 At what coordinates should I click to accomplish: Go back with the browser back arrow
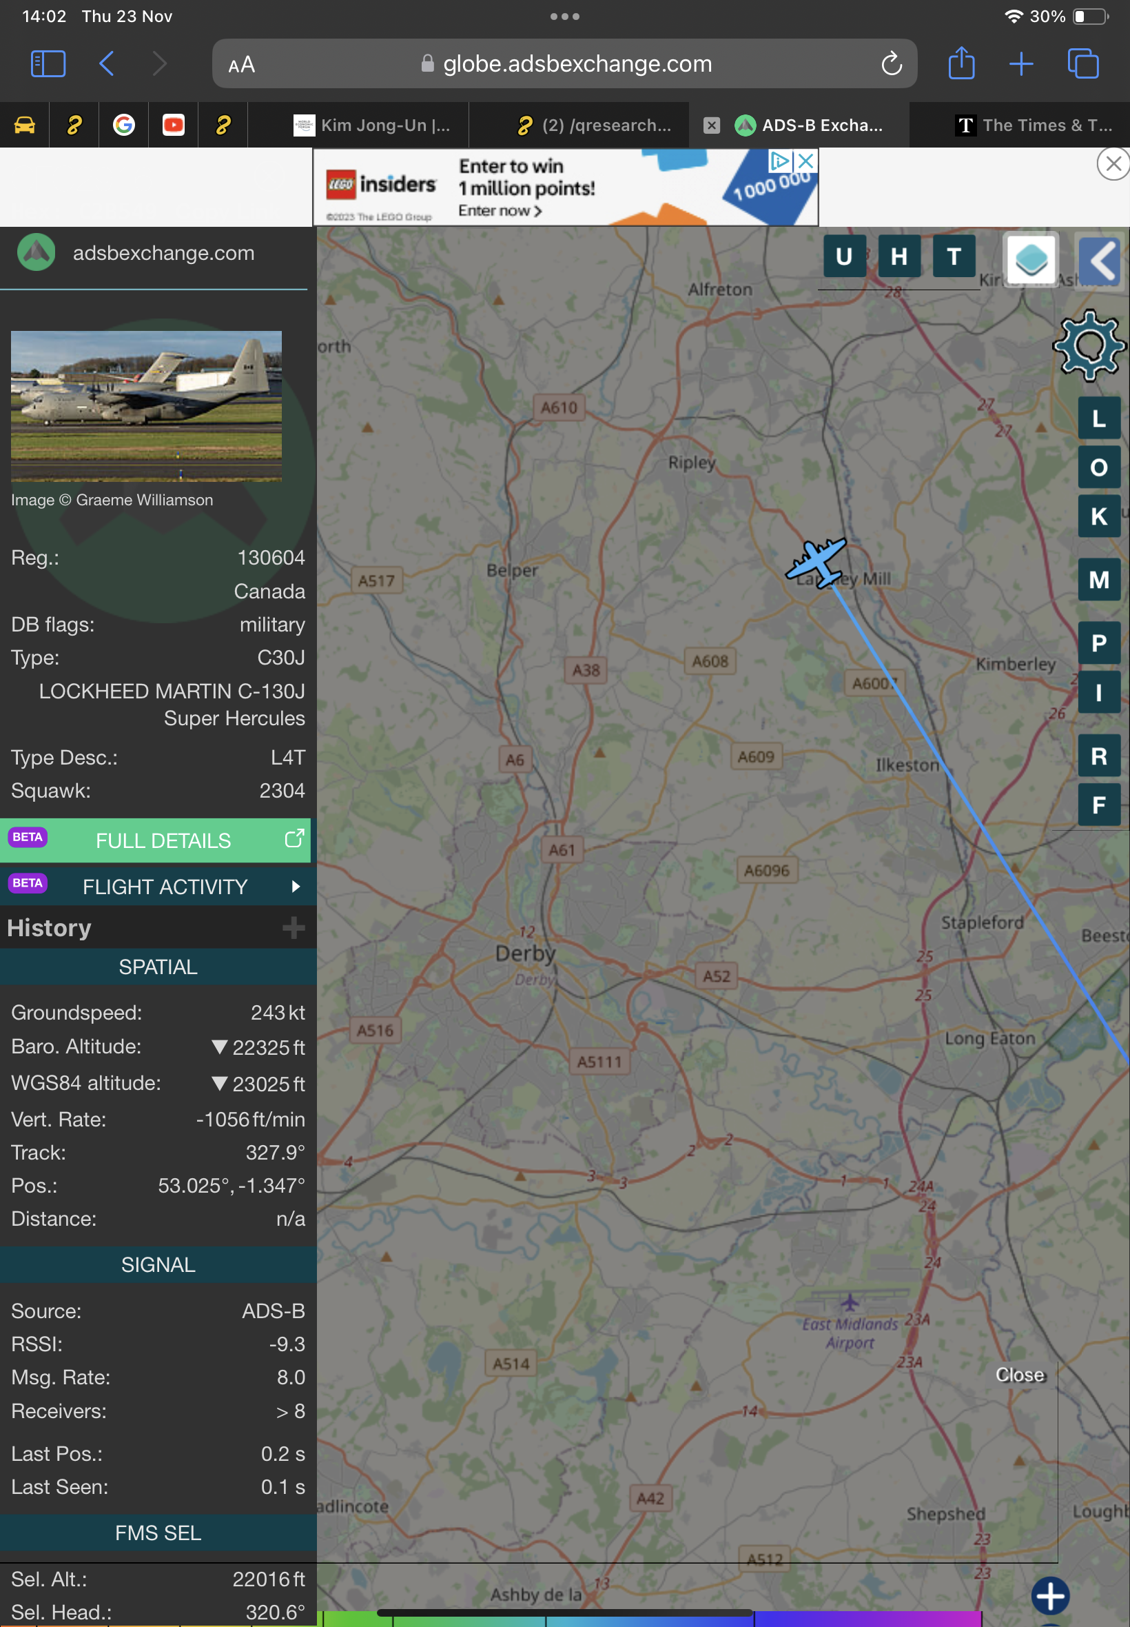pyautogui.click(x=106, y=63)
